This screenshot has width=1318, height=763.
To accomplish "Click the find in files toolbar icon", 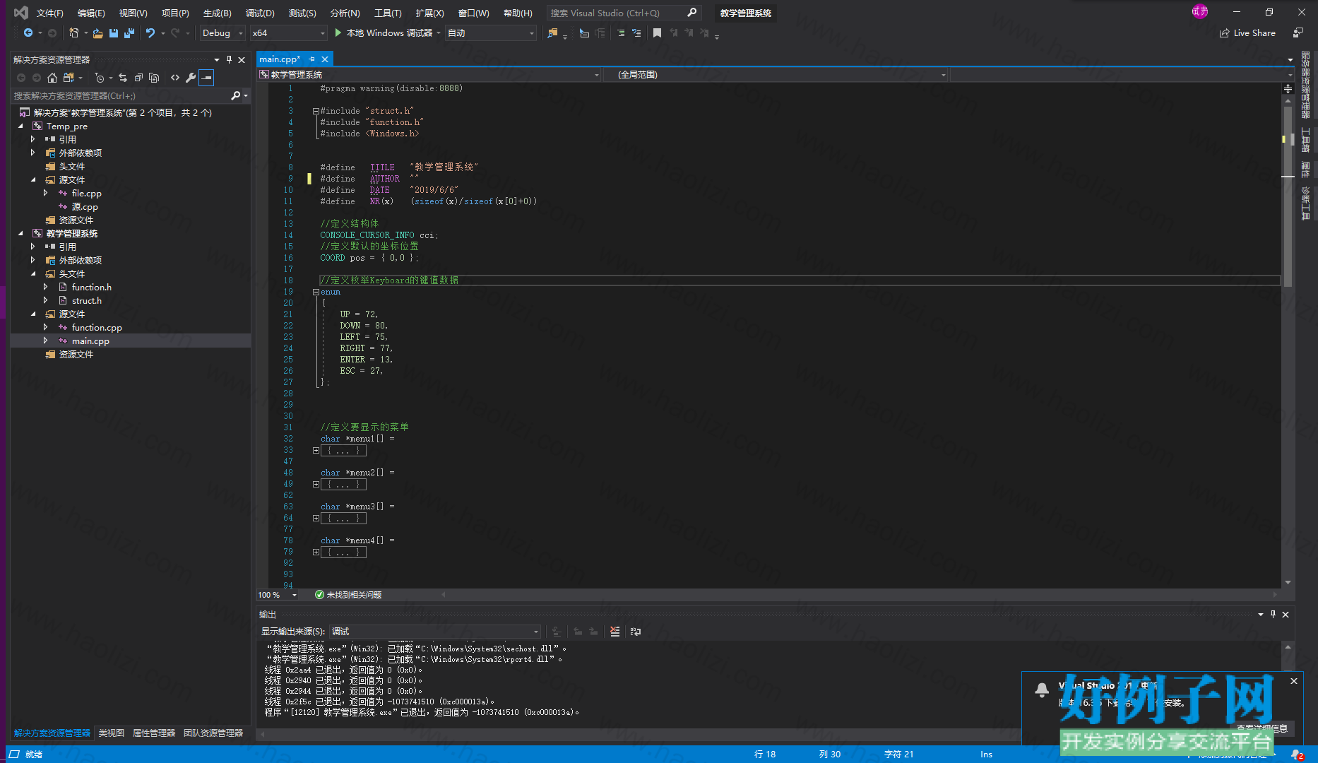I will 552,32.
